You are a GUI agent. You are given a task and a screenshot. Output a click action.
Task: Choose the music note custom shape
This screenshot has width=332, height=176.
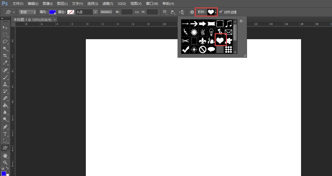[x=229, y=24]
